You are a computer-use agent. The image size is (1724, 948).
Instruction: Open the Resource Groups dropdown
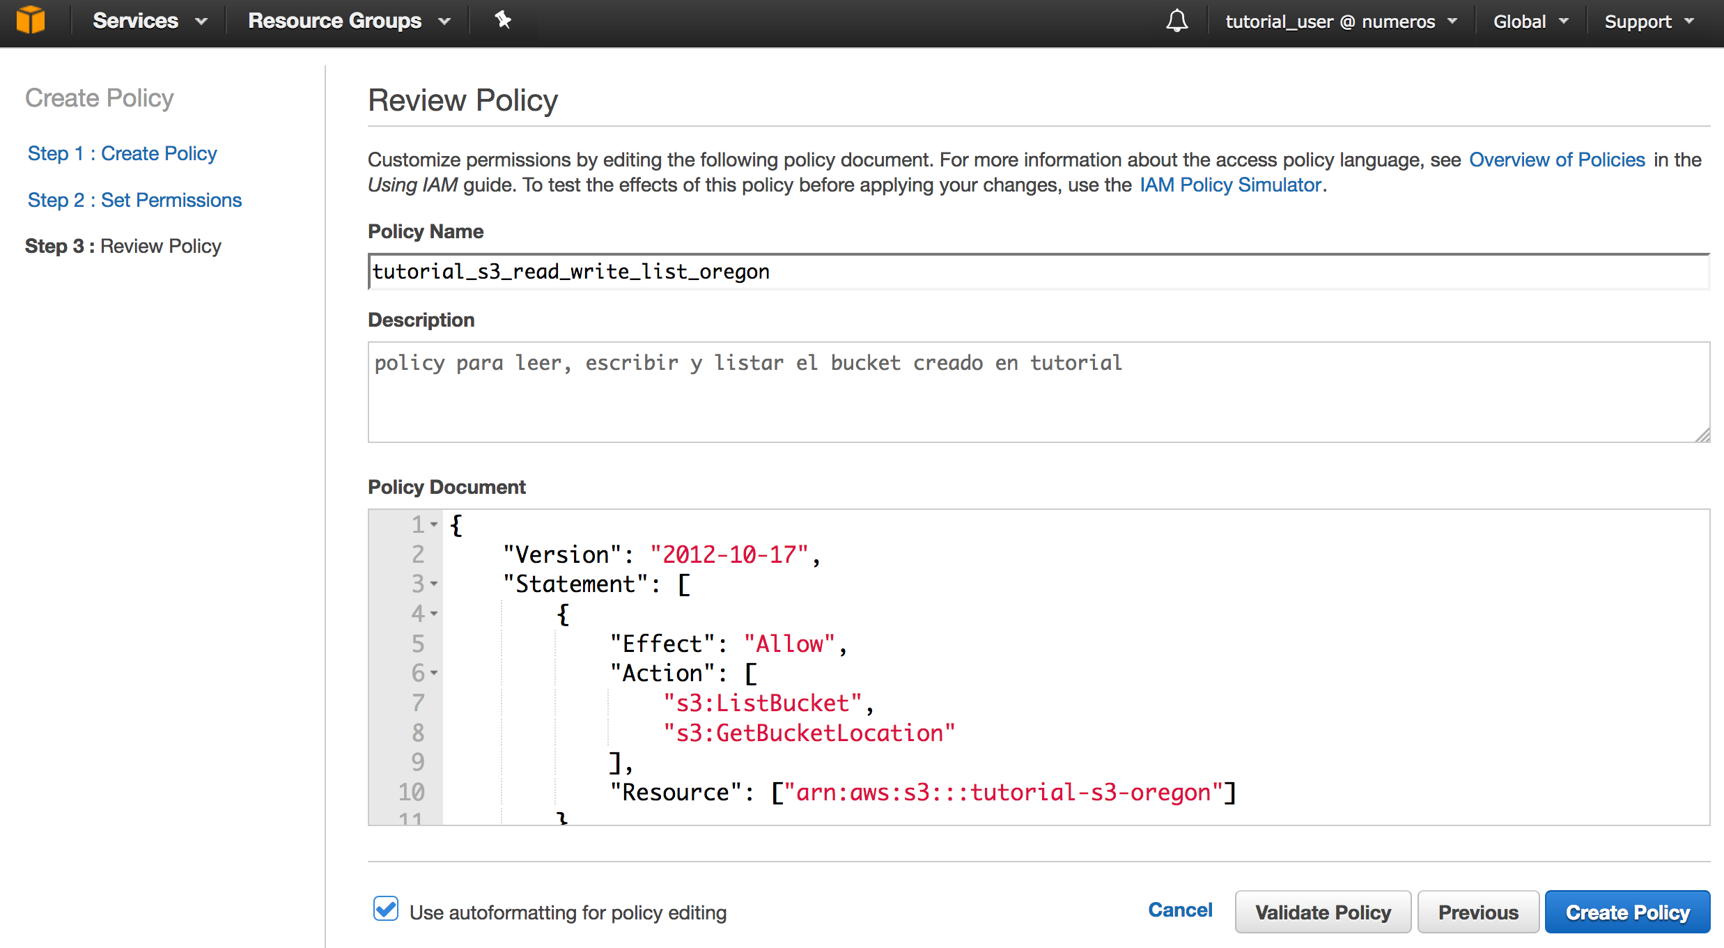tap(348, 21)
